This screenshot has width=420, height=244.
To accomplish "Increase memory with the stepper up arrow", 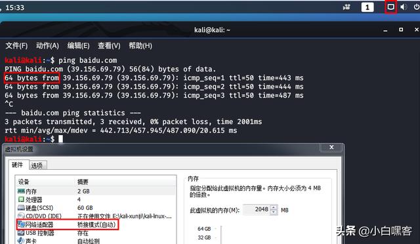I will click(x=274, y=207).
